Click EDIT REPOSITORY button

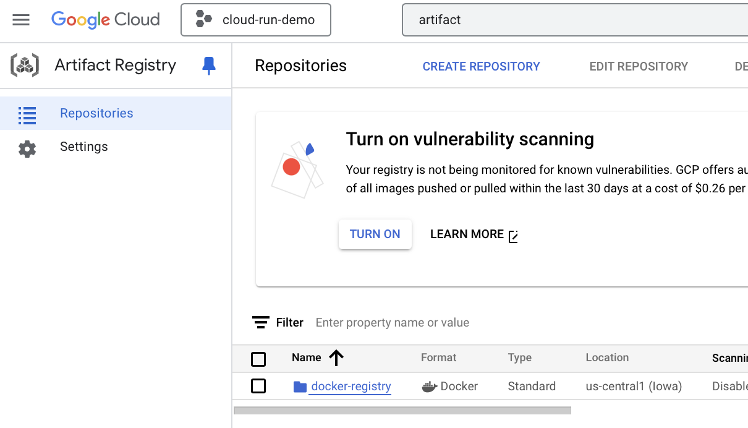(x=639, y=66)
